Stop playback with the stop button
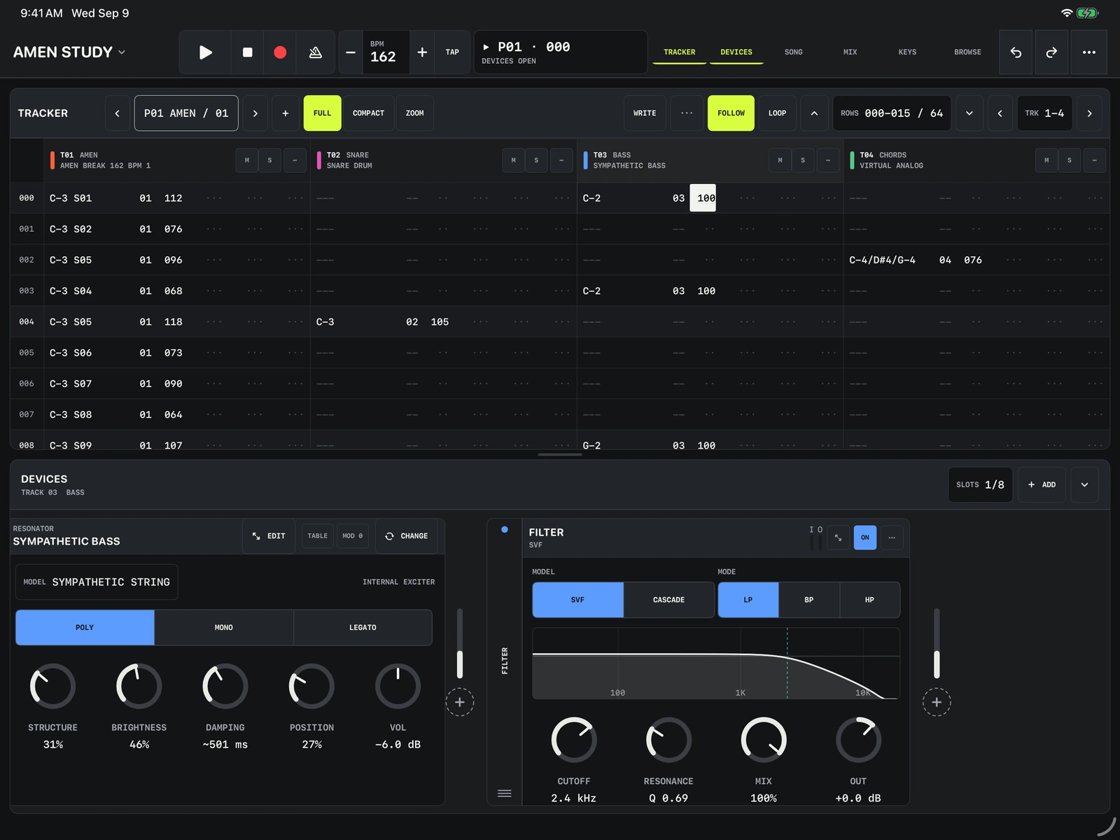 [x=247, y=52]
